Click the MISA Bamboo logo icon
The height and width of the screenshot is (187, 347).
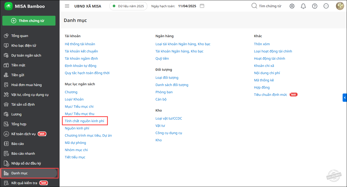point(9,6)
